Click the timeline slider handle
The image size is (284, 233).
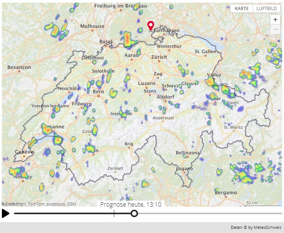point(134,213)
